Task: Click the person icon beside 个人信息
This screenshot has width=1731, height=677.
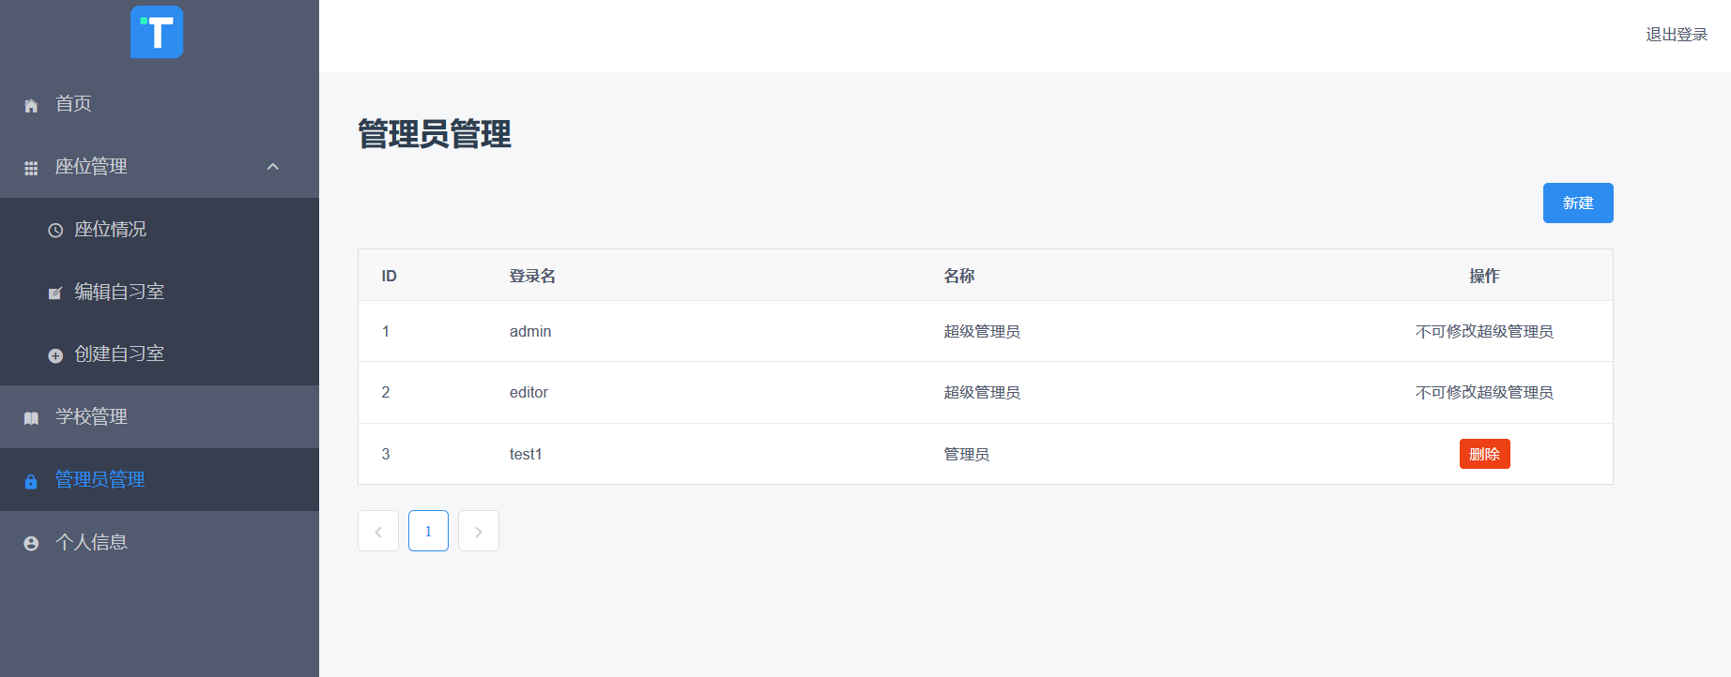Action: [x=31, y=543]
